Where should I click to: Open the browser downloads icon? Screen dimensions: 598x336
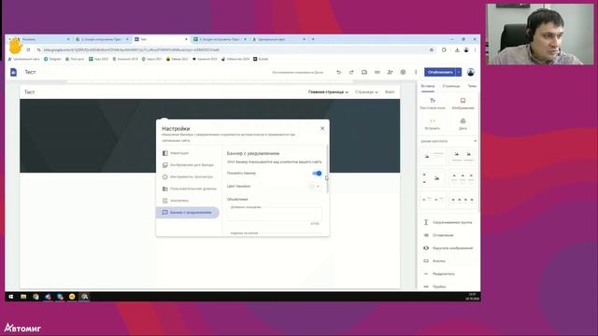[x=457, y=49]
